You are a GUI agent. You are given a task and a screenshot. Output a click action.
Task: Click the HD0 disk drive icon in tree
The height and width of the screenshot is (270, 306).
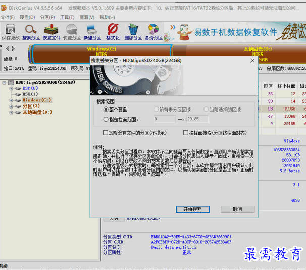(x=11, y=83)
